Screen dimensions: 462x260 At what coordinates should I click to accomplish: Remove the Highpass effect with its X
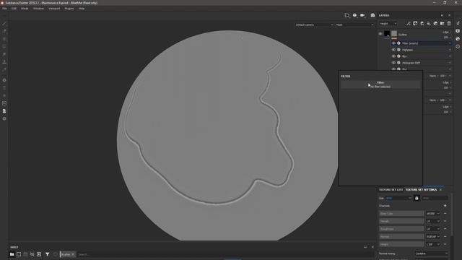[450, 50]
